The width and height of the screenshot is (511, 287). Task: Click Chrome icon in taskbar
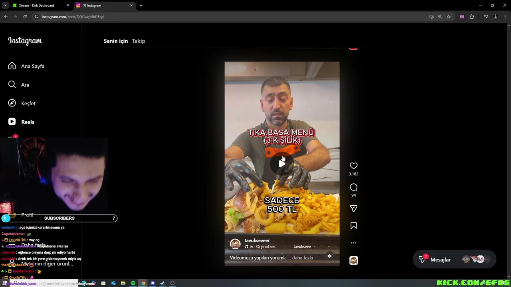point(143,283)
